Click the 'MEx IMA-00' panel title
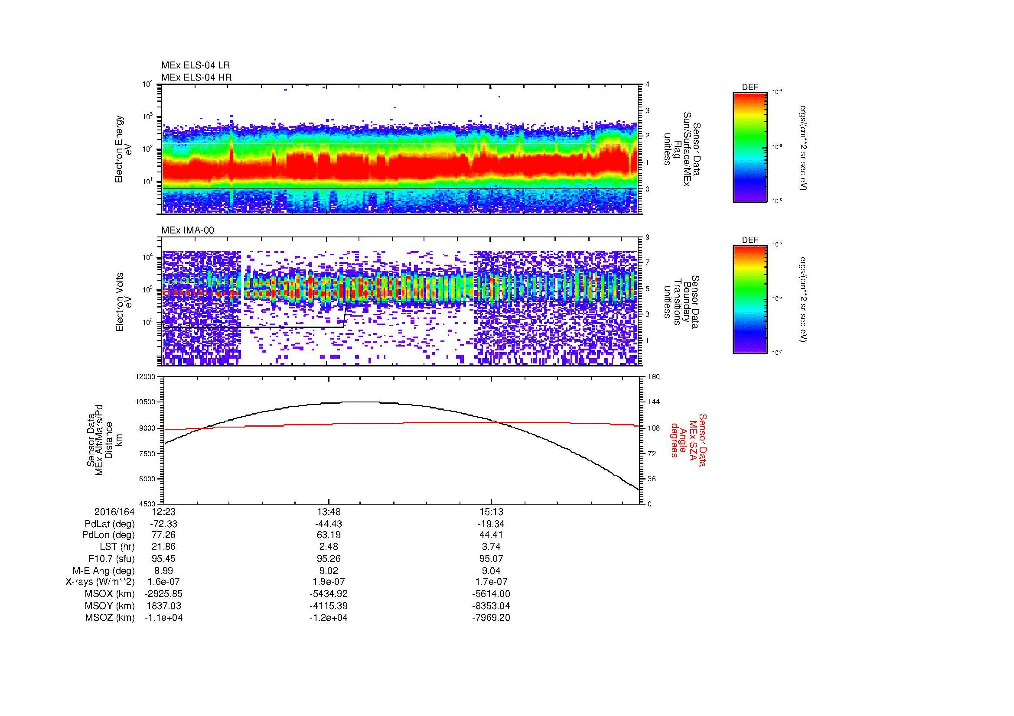Viewport: 1014px width, 716px height. pyautogui.click(x=188, y=230)
